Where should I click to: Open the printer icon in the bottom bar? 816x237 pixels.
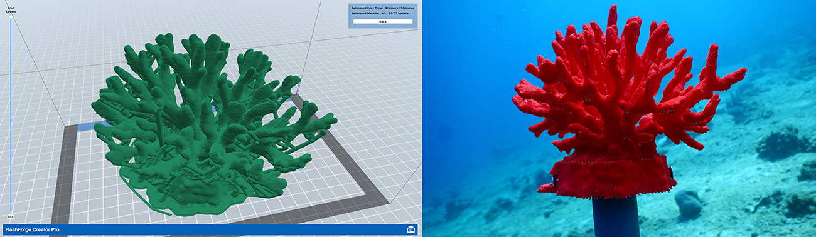pos(411,229)
